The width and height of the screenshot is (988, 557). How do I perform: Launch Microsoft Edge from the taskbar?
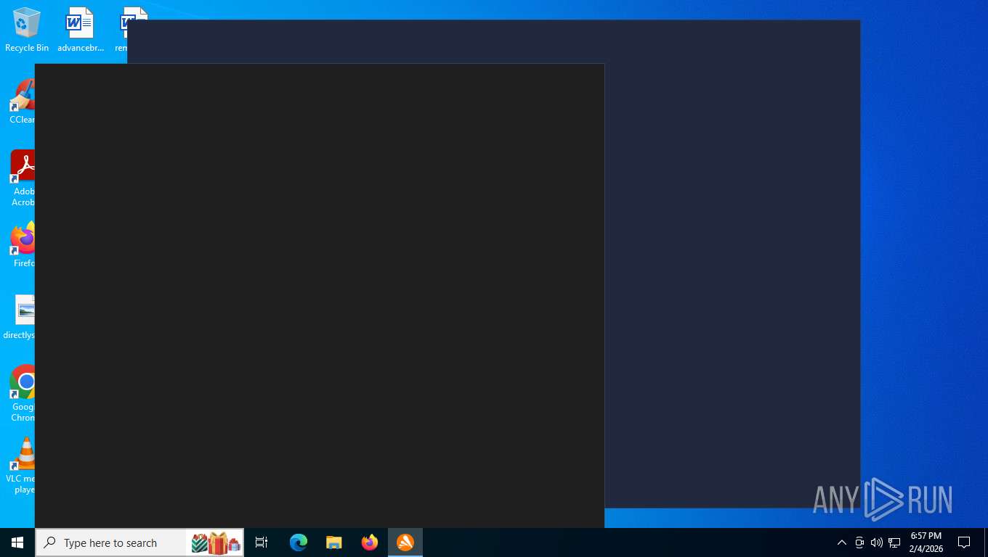(298, 542)
